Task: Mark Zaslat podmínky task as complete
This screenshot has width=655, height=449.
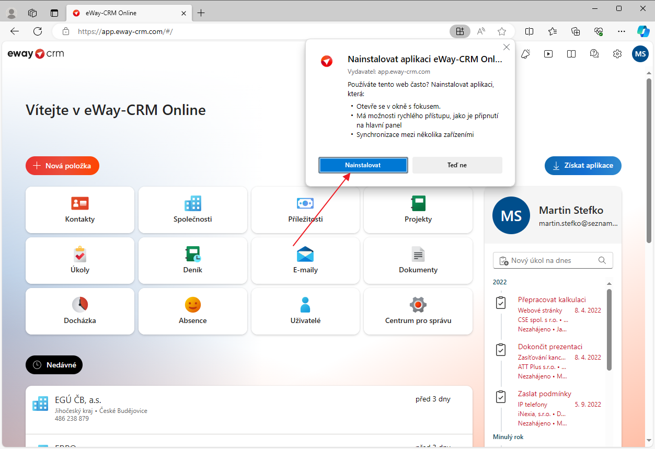Action: coord(501,397)
